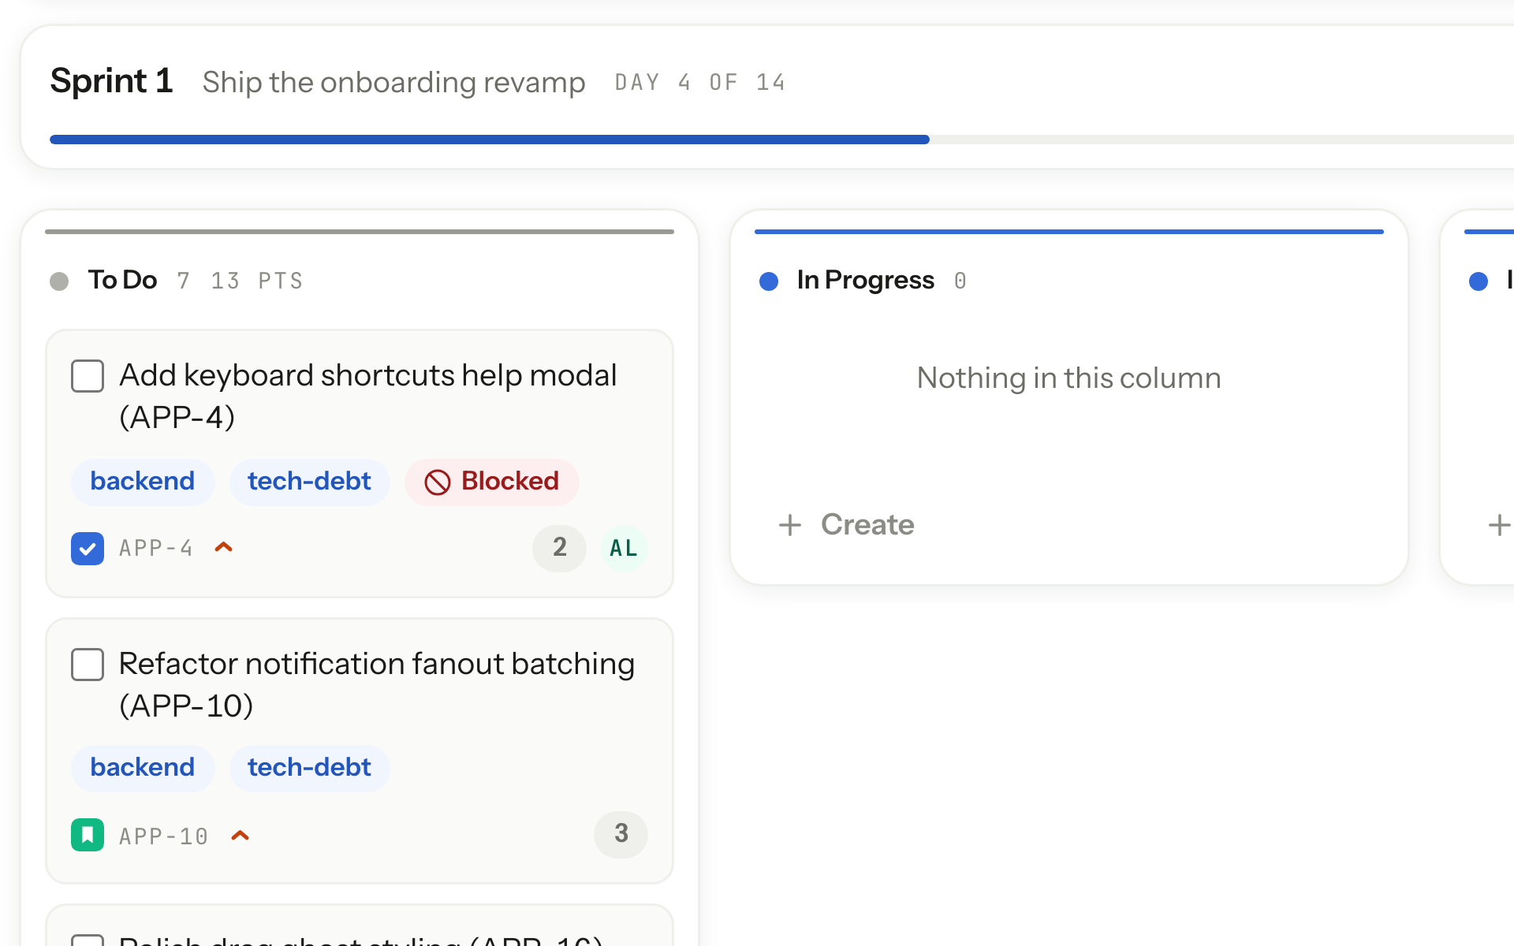Click the green story bookmark icon beside APP-10

click(x=88, y=835)
